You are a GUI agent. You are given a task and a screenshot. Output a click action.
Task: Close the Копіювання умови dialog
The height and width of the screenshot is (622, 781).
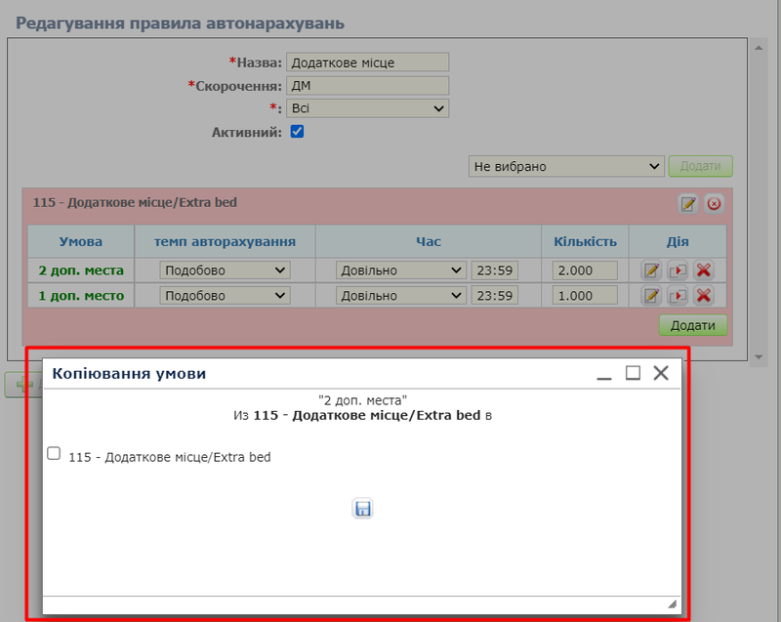pyautogui.click(x=661, y=373)
